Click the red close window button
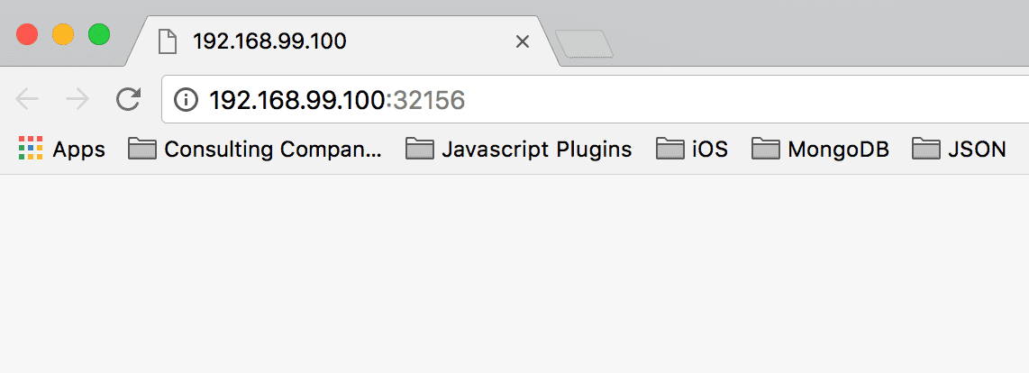Image resolution: width=1029 pixels, height=373 pixels. 27,34
